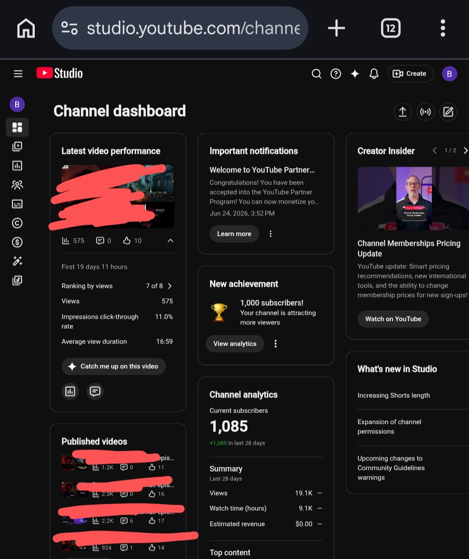This screenshot has height=559, width=469.
Task: Toggle the hamburger navigation menu
Action: 18,74
